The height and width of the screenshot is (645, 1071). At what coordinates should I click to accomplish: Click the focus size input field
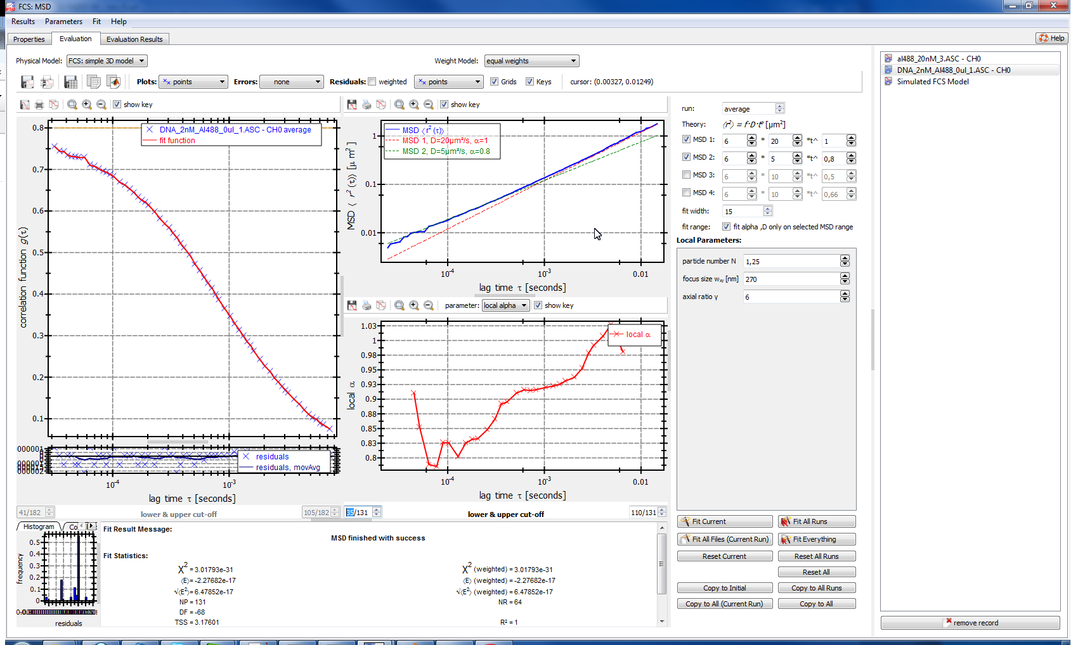coord(791,279)
